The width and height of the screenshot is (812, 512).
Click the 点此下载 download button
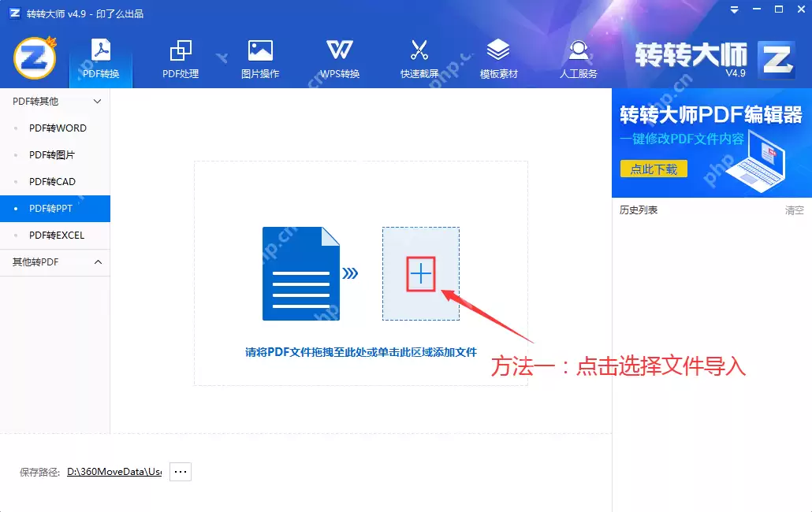[654, 169]
